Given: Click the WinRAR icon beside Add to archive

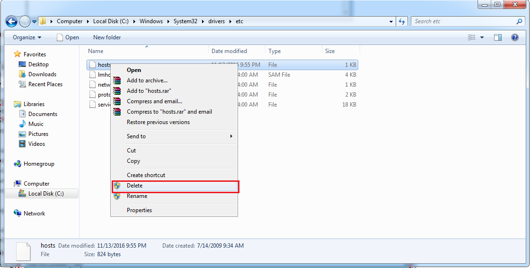Looking at the screenshot, I should pyautogui.click(x=117, y=80).
